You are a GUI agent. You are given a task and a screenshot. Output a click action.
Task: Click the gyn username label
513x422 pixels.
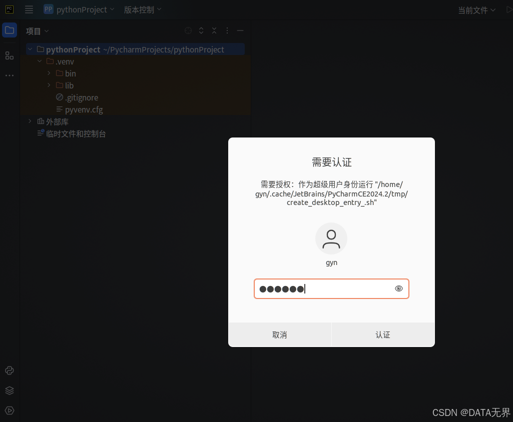pyautogui.click(x=331, y=263)
